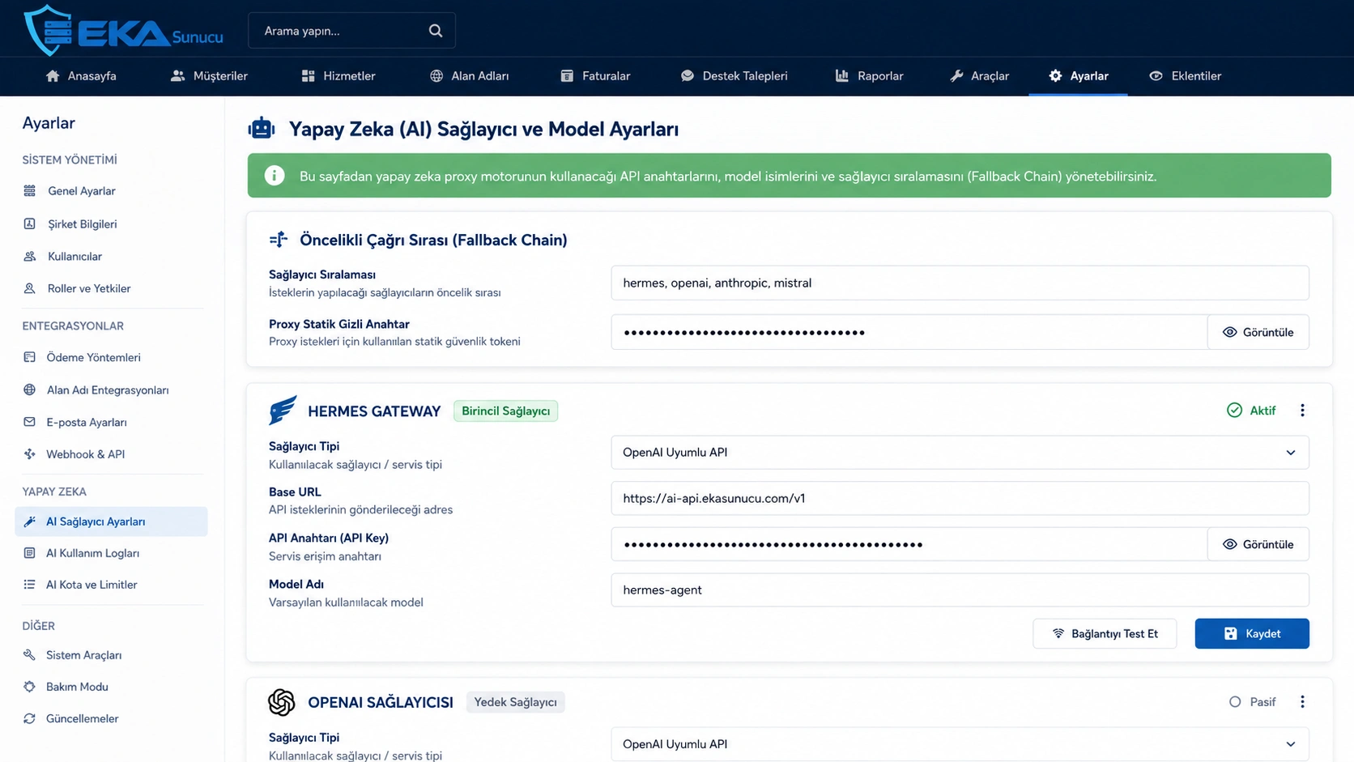Click the Hermes Base URL field
Screen dimensions: 1354x762
click(960, 499)
